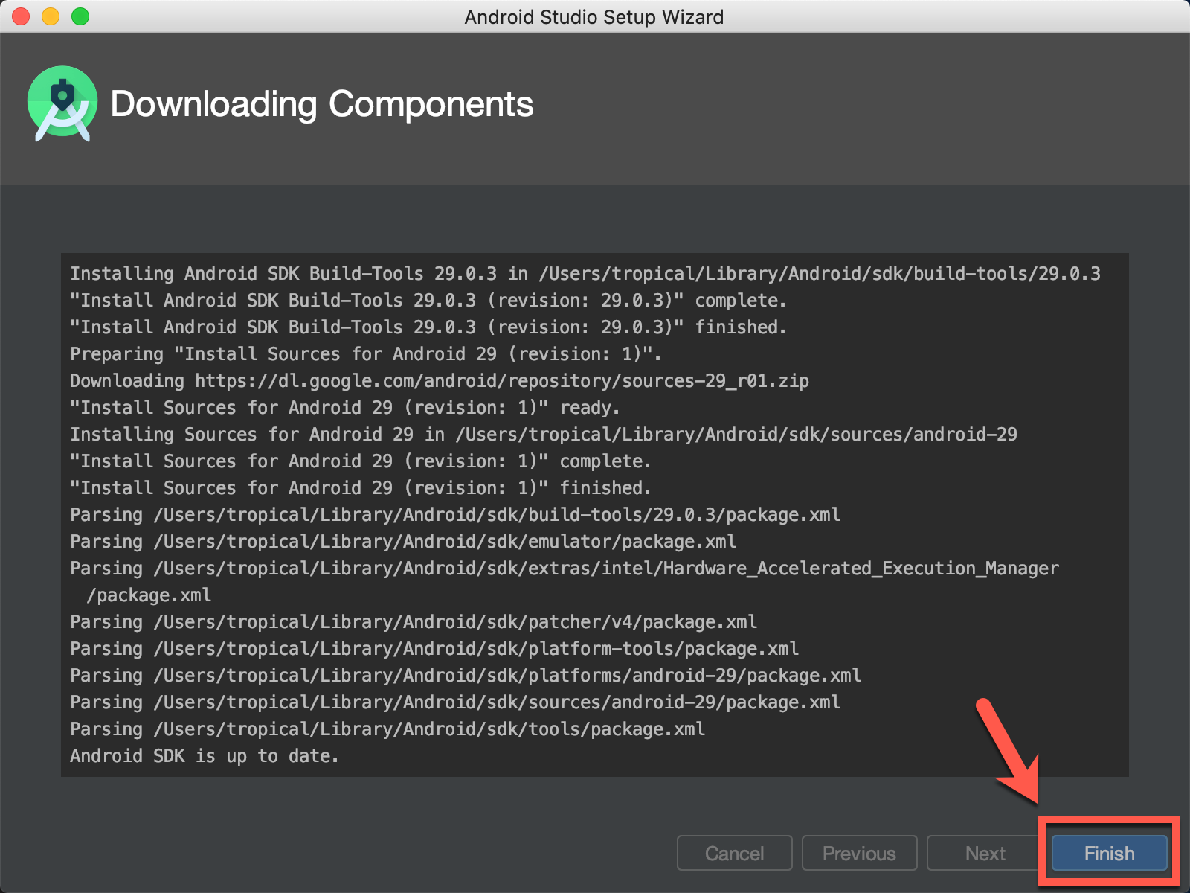Click the Hardware_Accelerated_Execution_Manager parsing line
Viewport: 1190px width, 893px height.
tap(565, 582)
